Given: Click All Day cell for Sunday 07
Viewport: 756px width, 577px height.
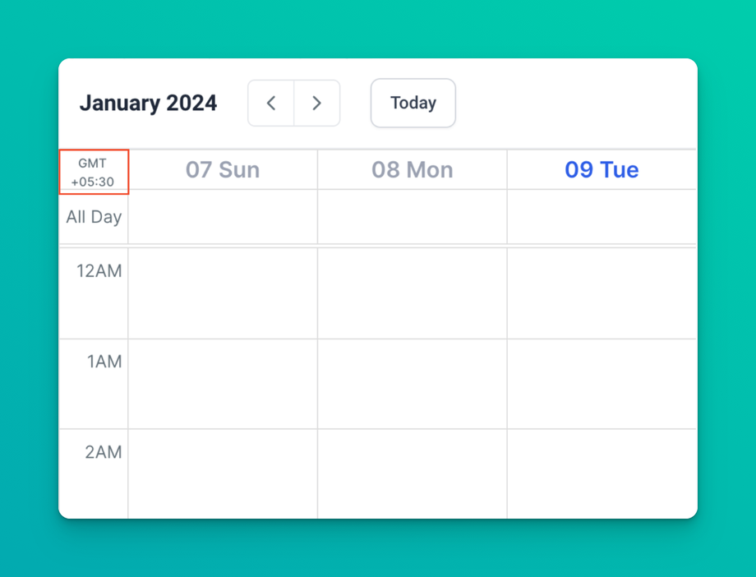Looking at the screenshot, I should click(x=223, y=217).
